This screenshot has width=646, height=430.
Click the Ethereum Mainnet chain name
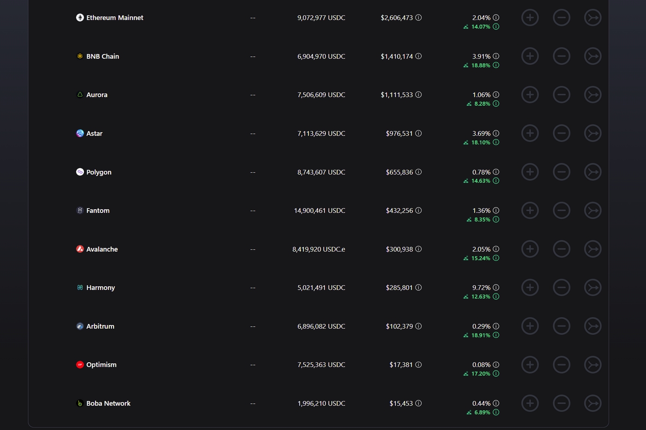coord(115,18)
